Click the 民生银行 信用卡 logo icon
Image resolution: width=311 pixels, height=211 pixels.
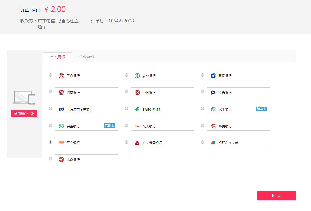61,126
